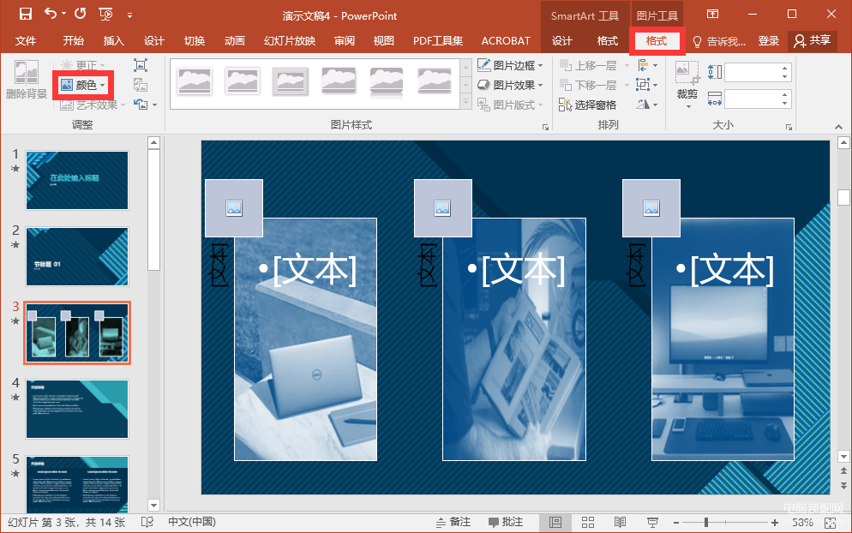Screen dimensions: 852x533
Task: Click the Undo arrow icon
Action: pyautogui.click(x=51, y=14)
